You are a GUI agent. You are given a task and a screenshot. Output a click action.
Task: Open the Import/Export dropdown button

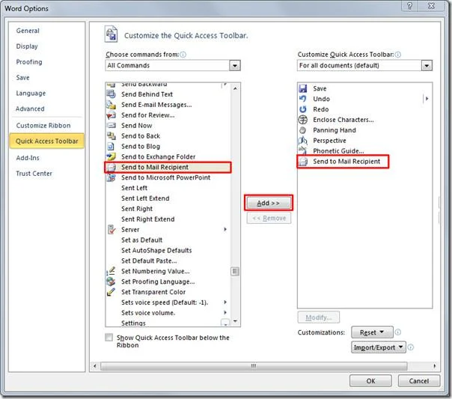[x=378, y=347]
